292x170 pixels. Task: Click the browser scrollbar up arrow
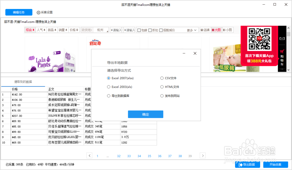pyautogui.click(x=288, y=28)
